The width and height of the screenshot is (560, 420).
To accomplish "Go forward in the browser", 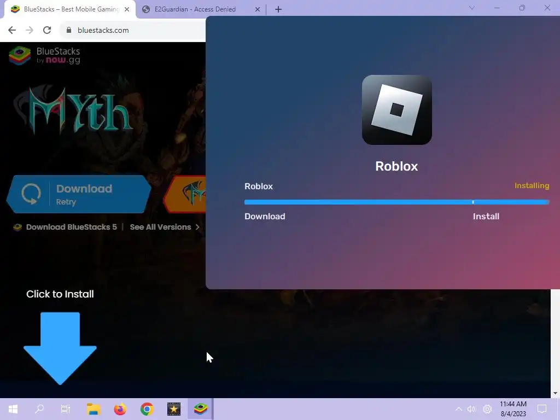I will pyautogui.click(x=30, y=30).
